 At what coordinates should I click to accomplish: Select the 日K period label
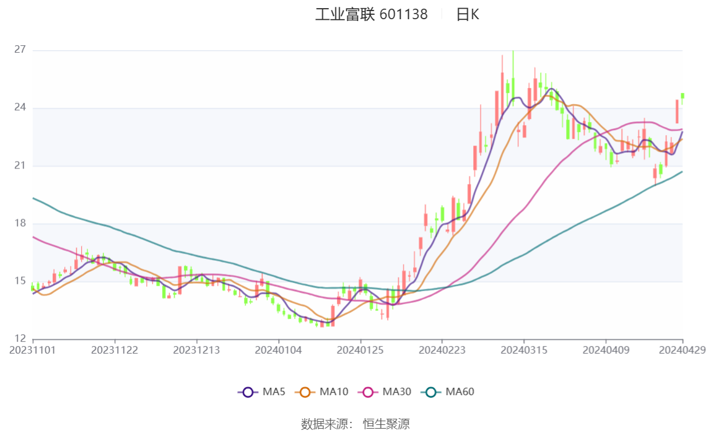pyautogui.click(x=468, y=14)
